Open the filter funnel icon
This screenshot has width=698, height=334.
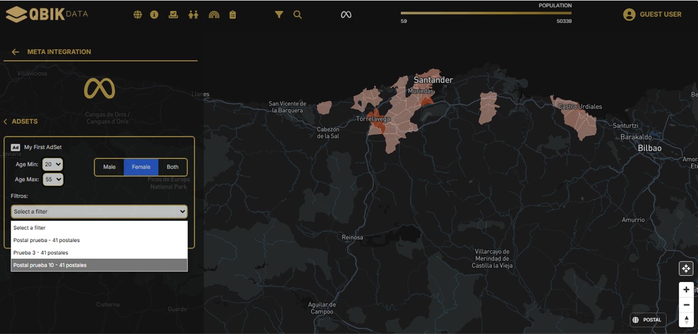pos(279,15)
